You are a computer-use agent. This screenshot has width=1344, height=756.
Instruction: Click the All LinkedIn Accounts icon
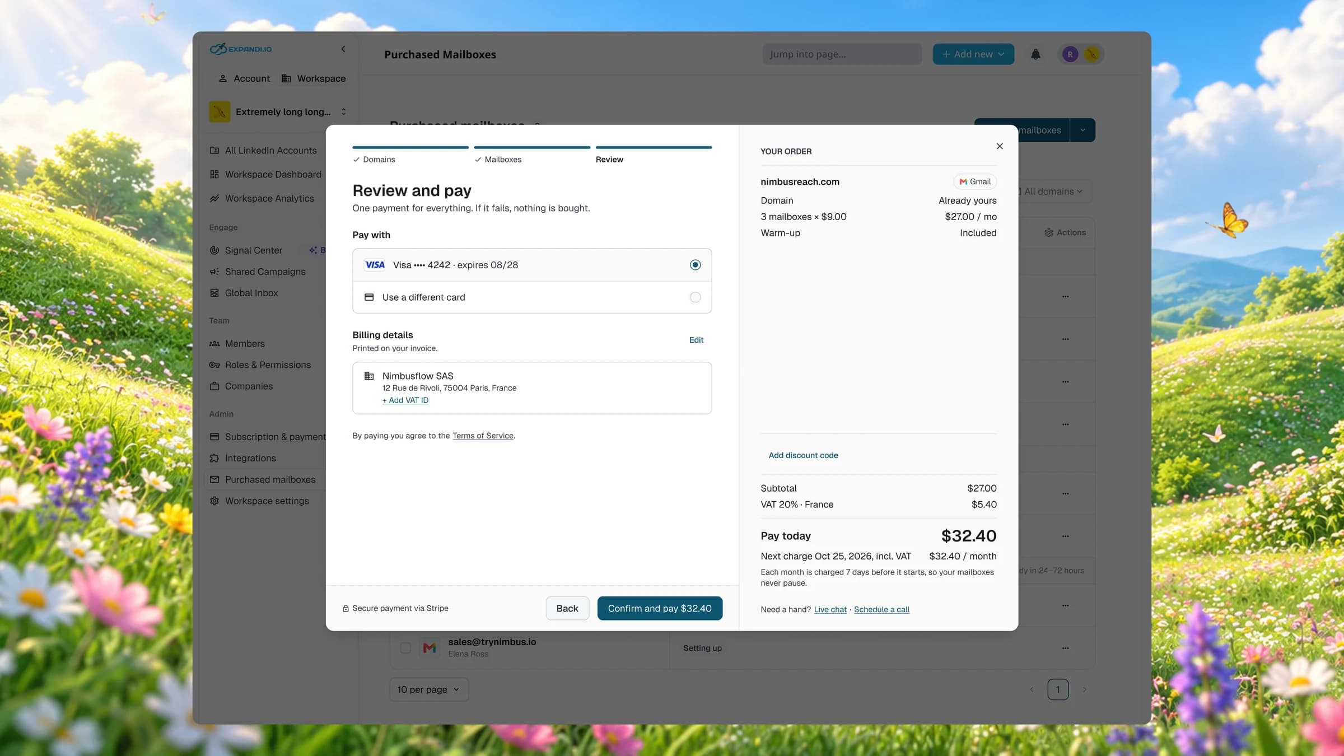click(214, 151)
